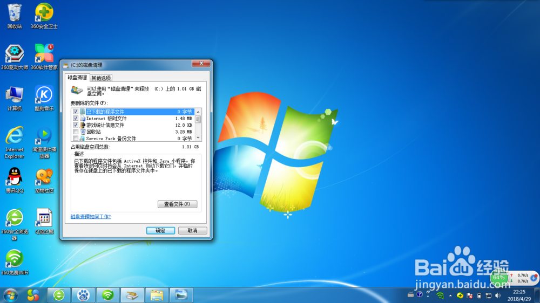Click the file list scrollbar up arrow
Viewport: 540px width, 303px height.
198,112
